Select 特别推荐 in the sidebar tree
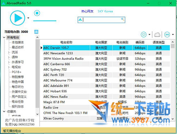This screenshot has width=177, height=134. pyautogui.click(x=18, y=77)
